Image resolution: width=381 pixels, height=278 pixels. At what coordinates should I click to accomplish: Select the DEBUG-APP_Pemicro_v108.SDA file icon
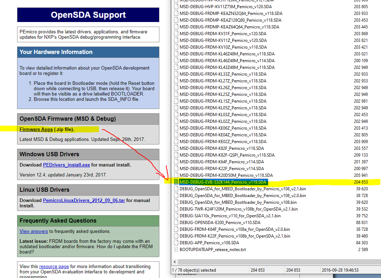[x=176, y=242]
